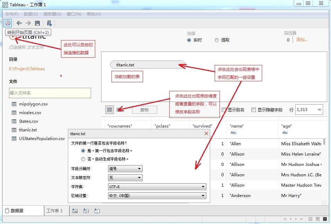Viewport: 331px width, 224px height.
Task: Click the Tableau app icon in title bar
Action: point(5,4)
